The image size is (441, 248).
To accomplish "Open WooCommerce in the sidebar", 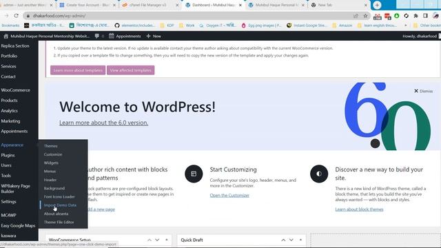I will (15, 90).
